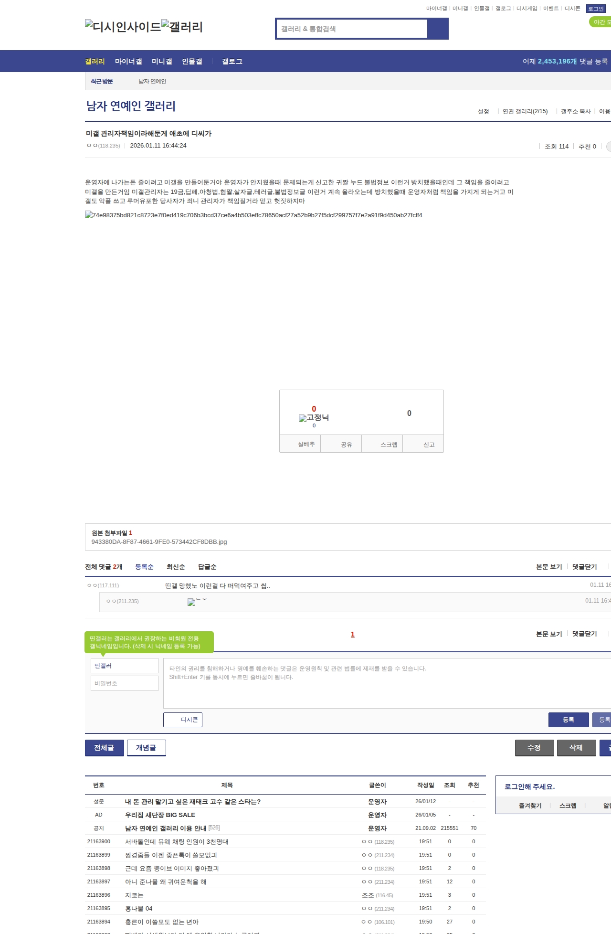Submit the comment with the dark blue 등록 button

[569, 720]
